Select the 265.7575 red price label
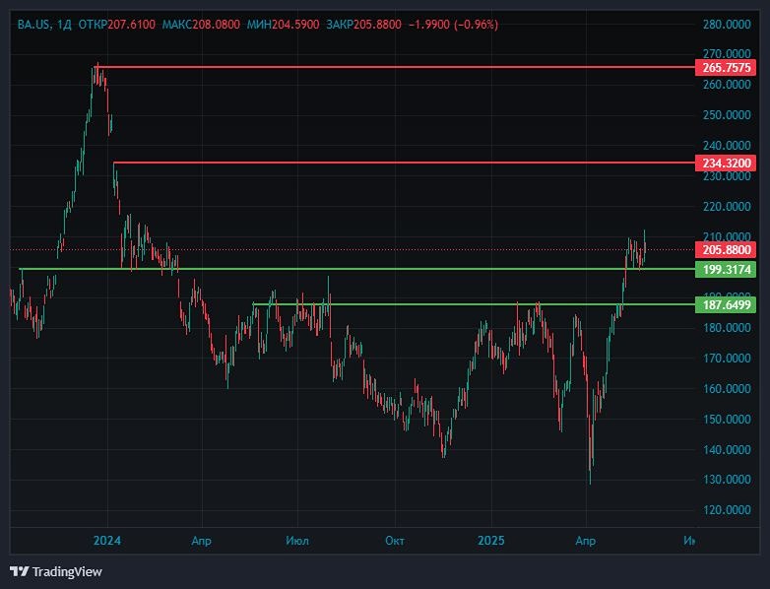 (726, 67)
